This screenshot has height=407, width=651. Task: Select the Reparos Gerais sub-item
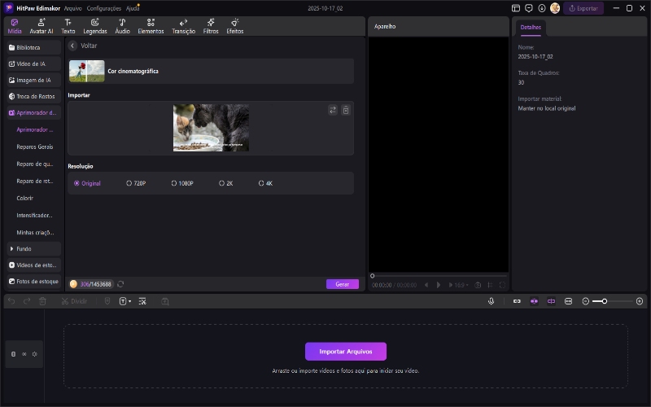(x=35, y=147)
